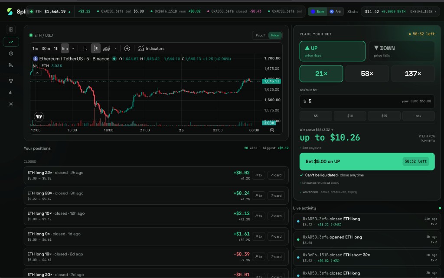Open the dollar coin icon in sidebar
This screenshot has height=278, width=444.
click(x=11, y=53)
